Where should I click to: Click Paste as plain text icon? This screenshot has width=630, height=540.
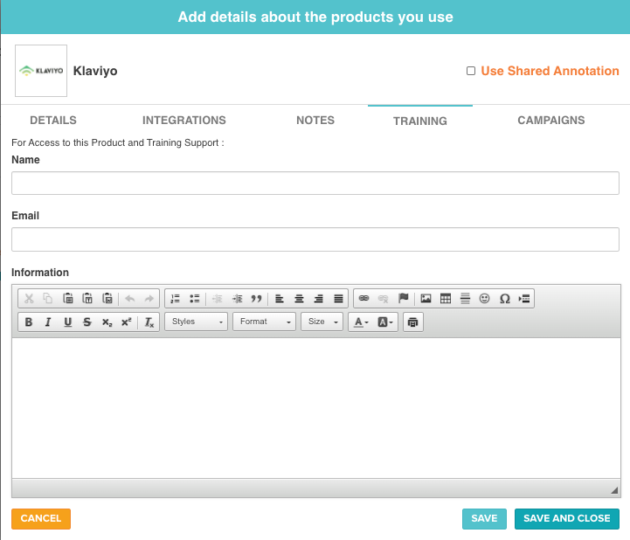[x=87, y=299]
